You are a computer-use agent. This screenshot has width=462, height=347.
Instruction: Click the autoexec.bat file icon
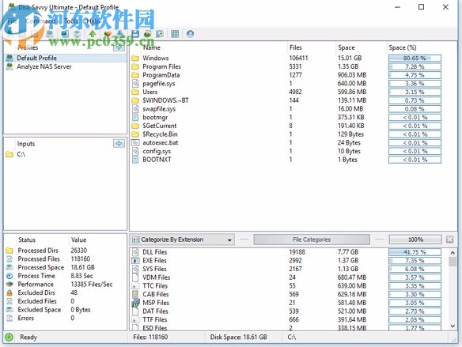(135, 143)
